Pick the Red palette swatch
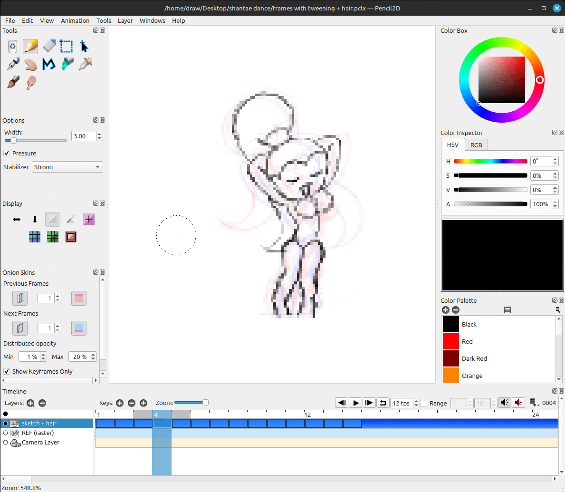The width and height of the screenshot is (565, 492). [x=451, y=341]
